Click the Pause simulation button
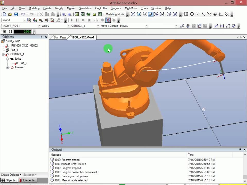 tap(77, 20)
